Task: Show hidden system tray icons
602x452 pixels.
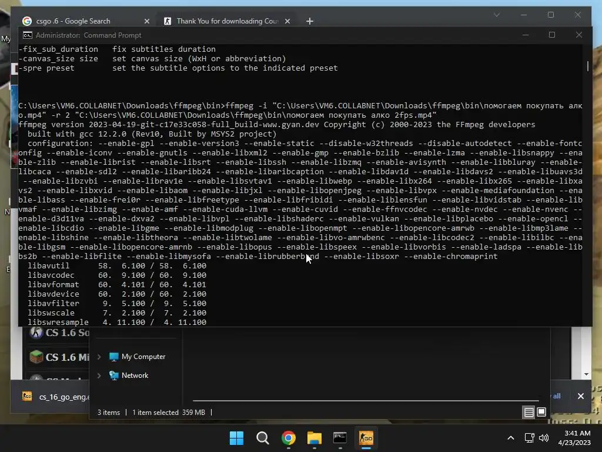Action: pyautogui.click(x=511, y=438)
